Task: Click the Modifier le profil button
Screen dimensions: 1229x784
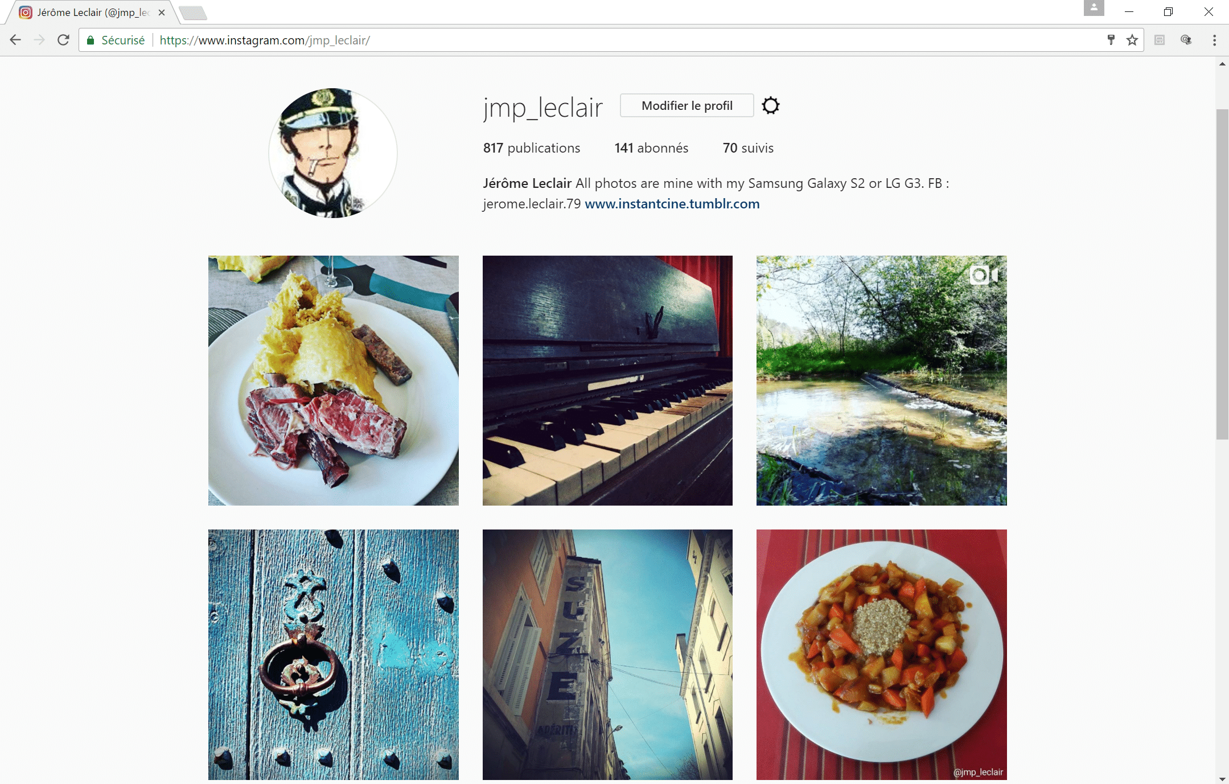Action: click(x=687, y=105)
